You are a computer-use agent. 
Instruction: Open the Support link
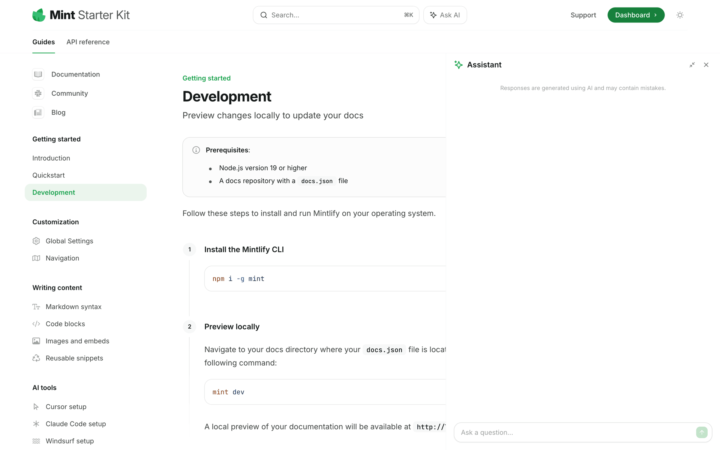(x=583, y=15)
